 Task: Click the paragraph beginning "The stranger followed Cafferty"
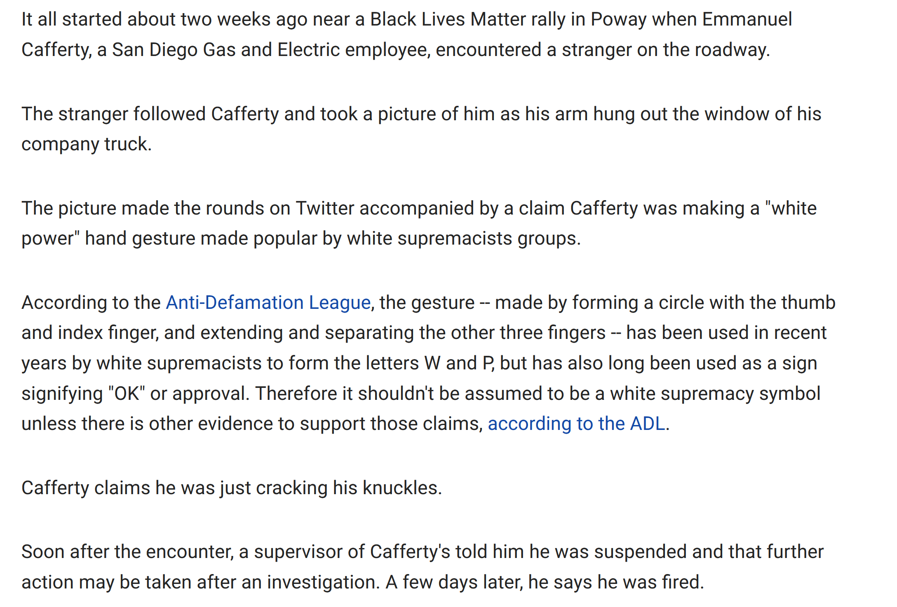[x=421, y=129]
